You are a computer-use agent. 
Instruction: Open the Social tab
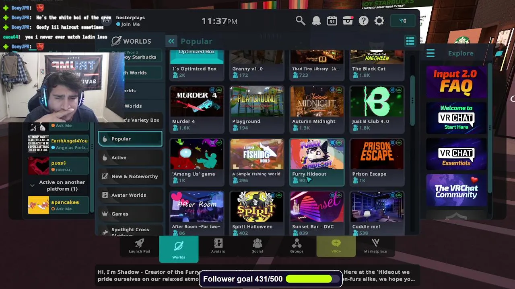click(257, 246)
